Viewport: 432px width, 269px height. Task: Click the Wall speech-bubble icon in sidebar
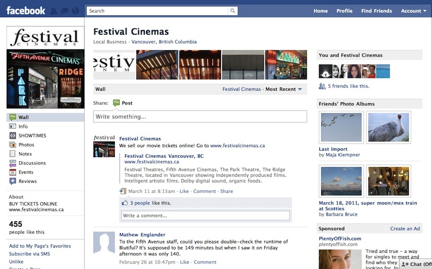tap(13, 117)
